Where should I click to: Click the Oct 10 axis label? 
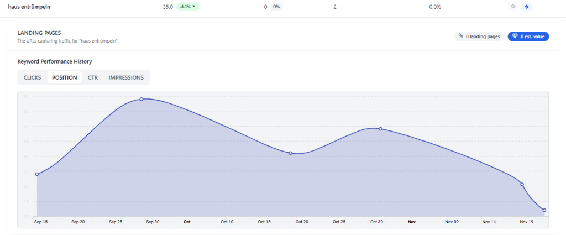[227, 222]
